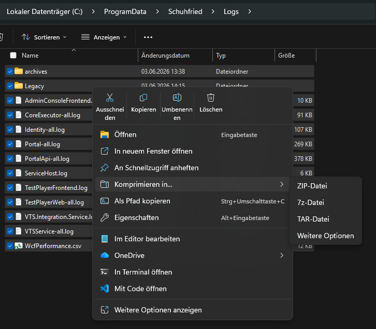Toggle sort direction arrow above Name column

coord(74,50)
